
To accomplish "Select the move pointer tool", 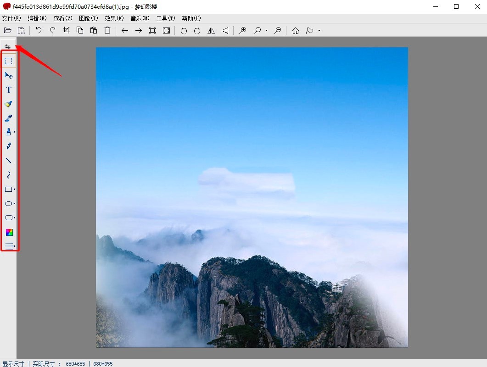I will 9,75.
